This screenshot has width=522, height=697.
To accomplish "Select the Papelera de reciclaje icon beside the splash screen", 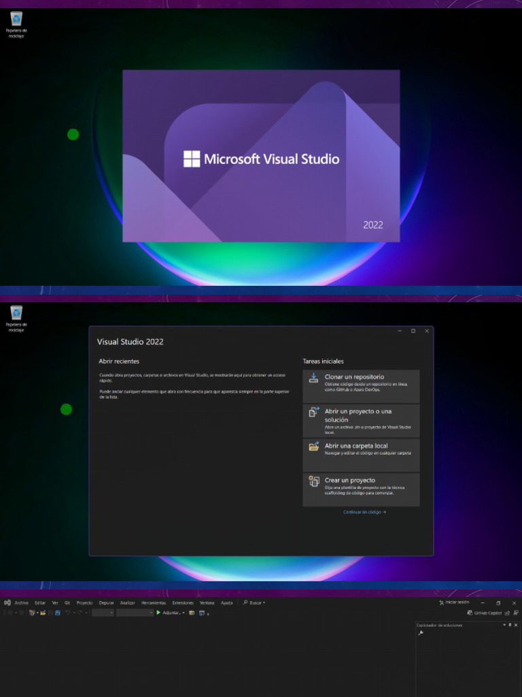I will coord(16,25).
